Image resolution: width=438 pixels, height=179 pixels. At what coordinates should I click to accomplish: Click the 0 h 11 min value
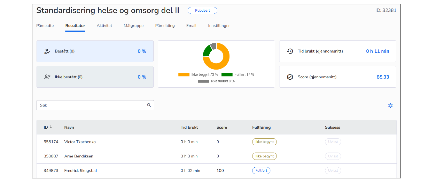click(378, 51)
